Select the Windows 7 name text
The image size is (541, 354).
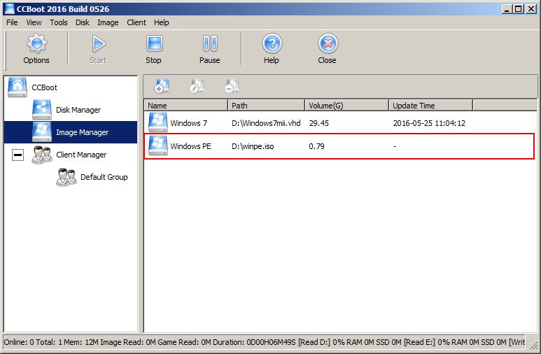coord(189,123)
